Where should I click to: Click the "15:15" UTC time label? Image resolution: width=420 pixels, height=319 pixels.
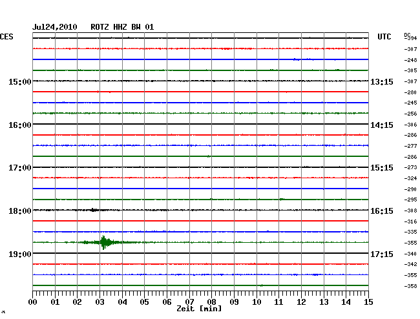pos(382,168)
